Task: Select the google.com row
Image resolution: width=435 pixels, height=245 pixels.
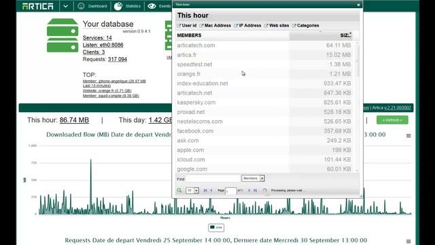Action: click(264, 169)
